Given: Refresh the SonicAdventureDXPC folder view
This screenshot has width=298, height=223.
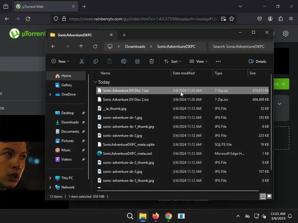Looking at the screenshot, I should click(95, 46).
